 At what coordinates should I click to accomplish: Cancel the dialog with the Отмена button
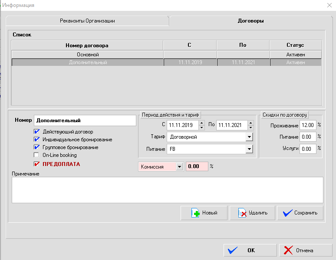304,250
